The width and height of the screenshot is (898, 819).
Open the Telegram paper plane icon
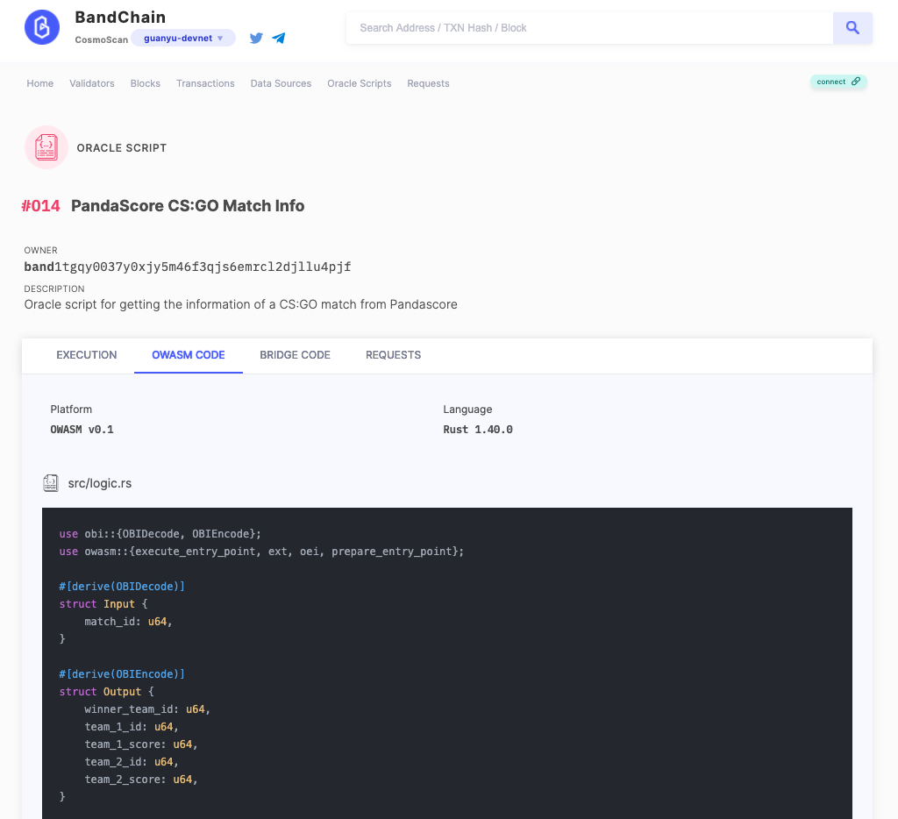tap(278, 38)
